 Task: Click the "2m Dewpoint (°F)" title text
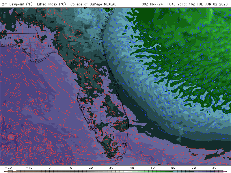click(17, 4)
